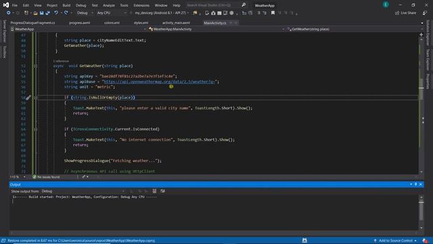Screen dimensions: 433x244
Task: Open the GetWeather member dropdown
Action: tap(353, 29)
